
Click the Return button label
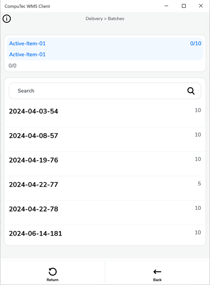[52, 280]
